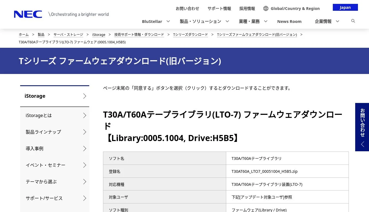Viewport: 369px width, 212px height.
Task: Click the ソフト名 table cell
Action: (165, 158)
